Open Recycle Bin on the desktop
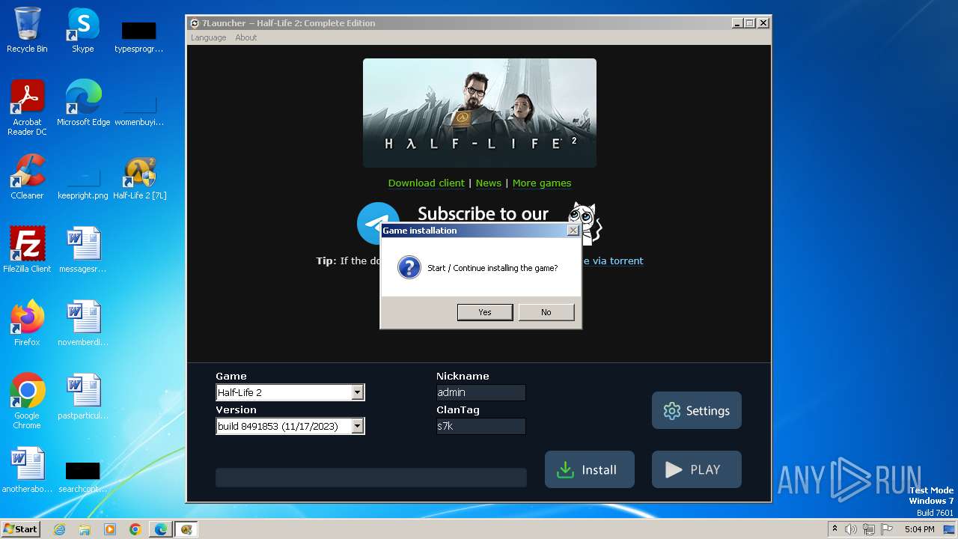The width and height of the screenshot is (958, 539). point(27,31)
